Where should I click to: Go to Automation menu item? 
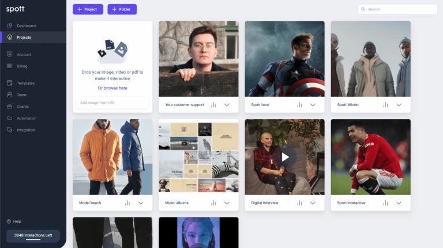[x=27, y=118]
